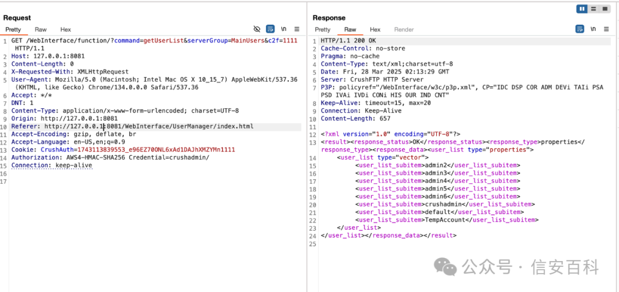Click the default user list subitem
The image size is (619, 292).
point(440,212)
